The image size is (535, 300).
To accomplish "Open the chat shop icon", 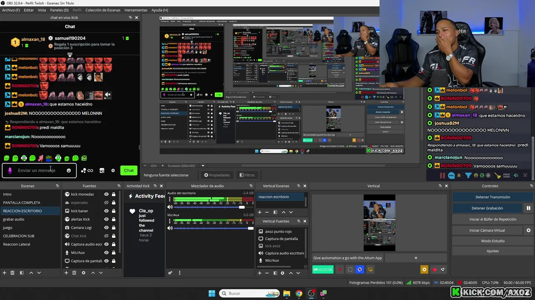I will coord(102,170).
